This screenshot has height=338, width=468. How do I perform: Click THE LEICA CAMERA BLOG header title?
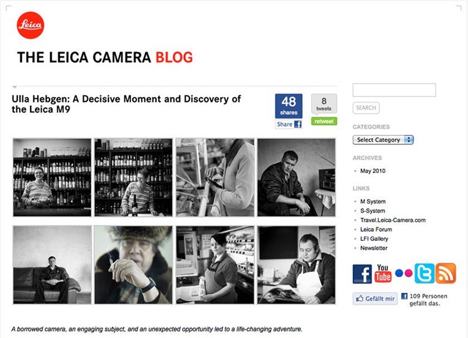[x=105, y=57]
